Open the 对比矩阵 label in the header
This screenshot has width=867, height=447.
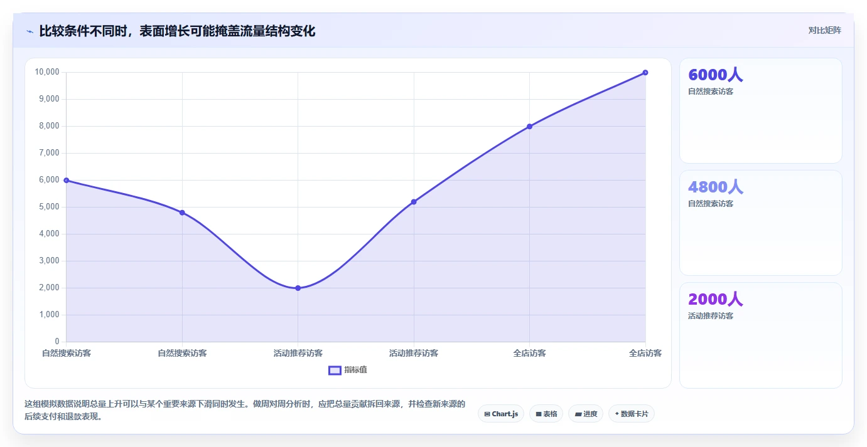[824, 30]
